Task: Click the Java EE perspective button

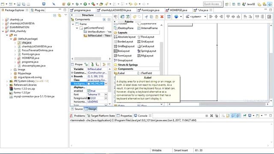Action: pos(248,4)
